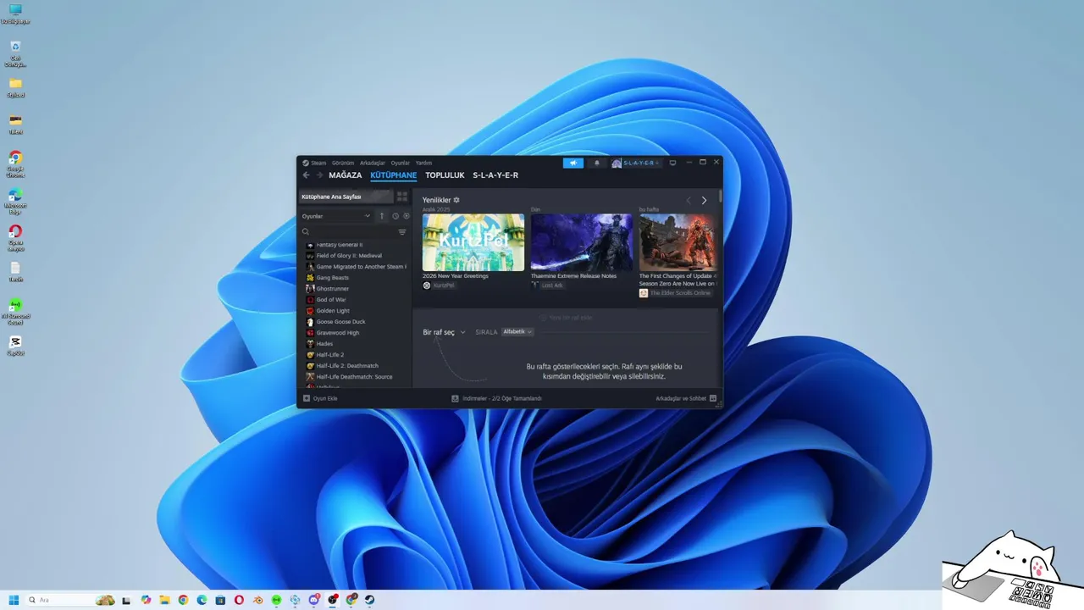Viewport: 1084px width, 610px height.
Task: Open the Yardım menu
Action: 423,163
